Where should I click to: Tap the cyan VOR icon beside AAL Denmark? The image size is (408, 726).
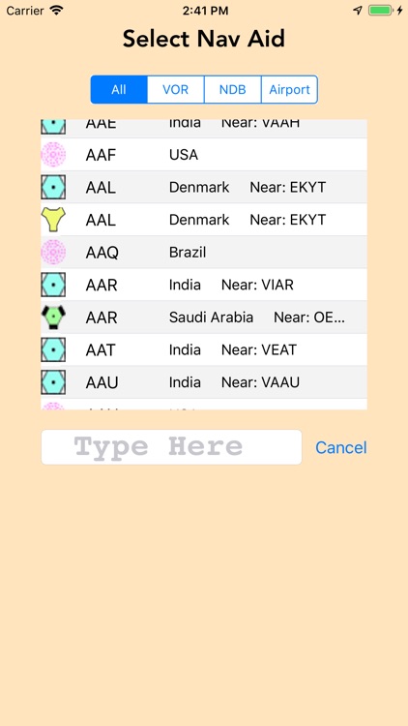coord(53,187)
